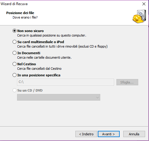Click the Recuva hard hat drive icon

(x=139, y=16)
